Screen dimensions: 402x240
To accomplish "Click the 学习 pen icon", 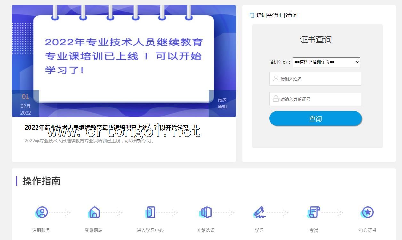I will 259,212.
